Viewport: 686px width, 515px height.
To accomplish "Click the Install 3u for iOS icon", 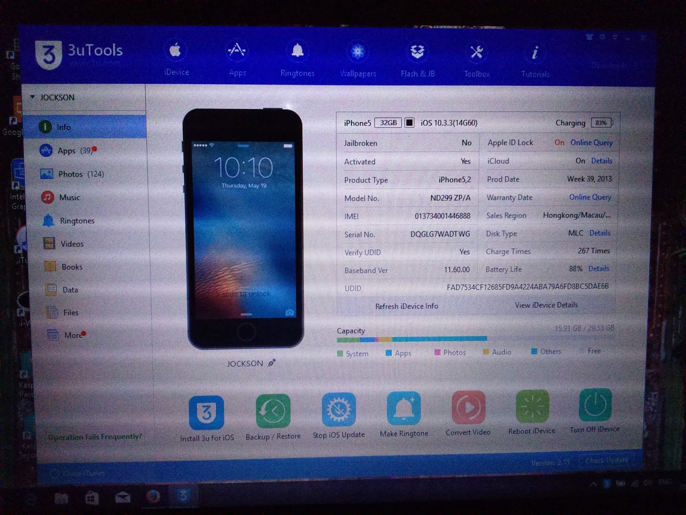I will [x=206, y=412].
